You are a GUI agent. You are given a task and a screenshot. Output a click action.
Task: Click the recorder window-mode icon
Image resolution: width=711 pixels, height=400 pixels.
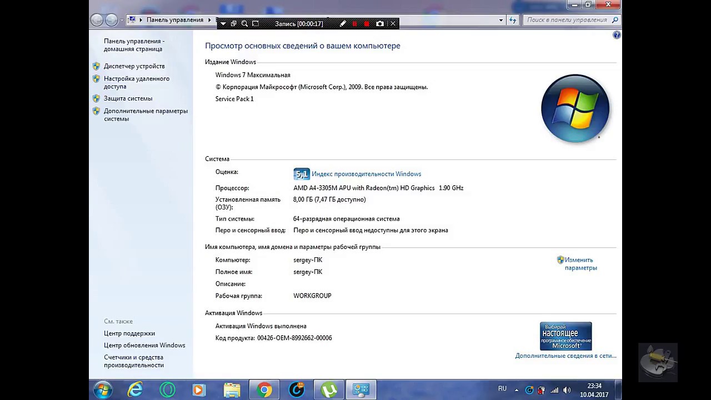click(x=233, y=24)
